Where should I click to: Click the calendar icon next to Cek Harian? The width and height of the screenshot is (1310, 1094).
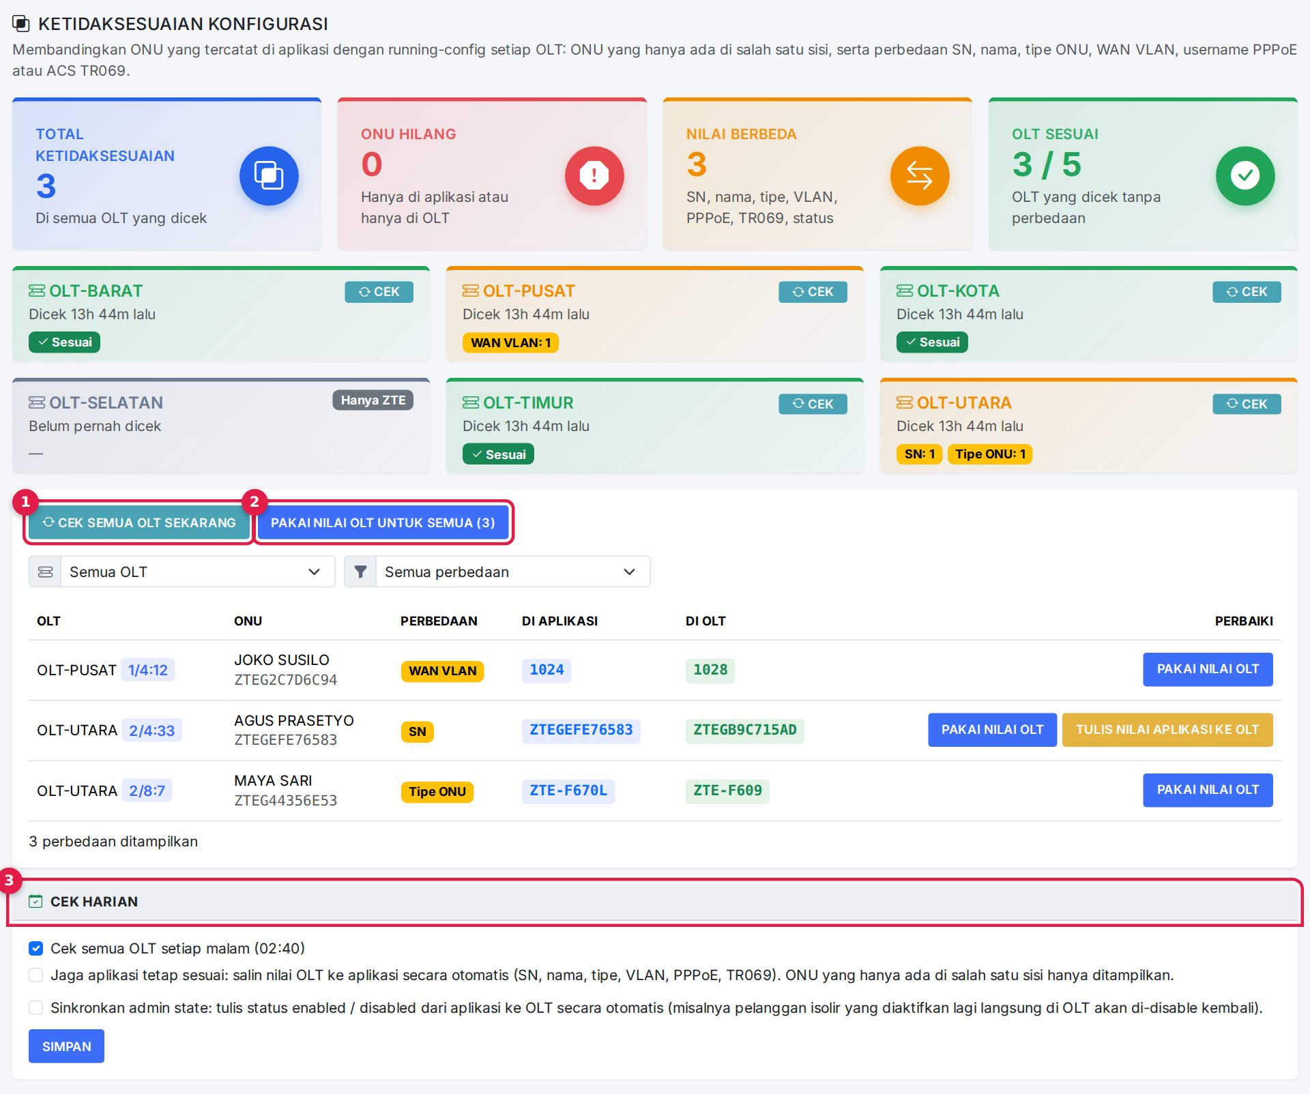pyautogui.click(x=35, y=902)
